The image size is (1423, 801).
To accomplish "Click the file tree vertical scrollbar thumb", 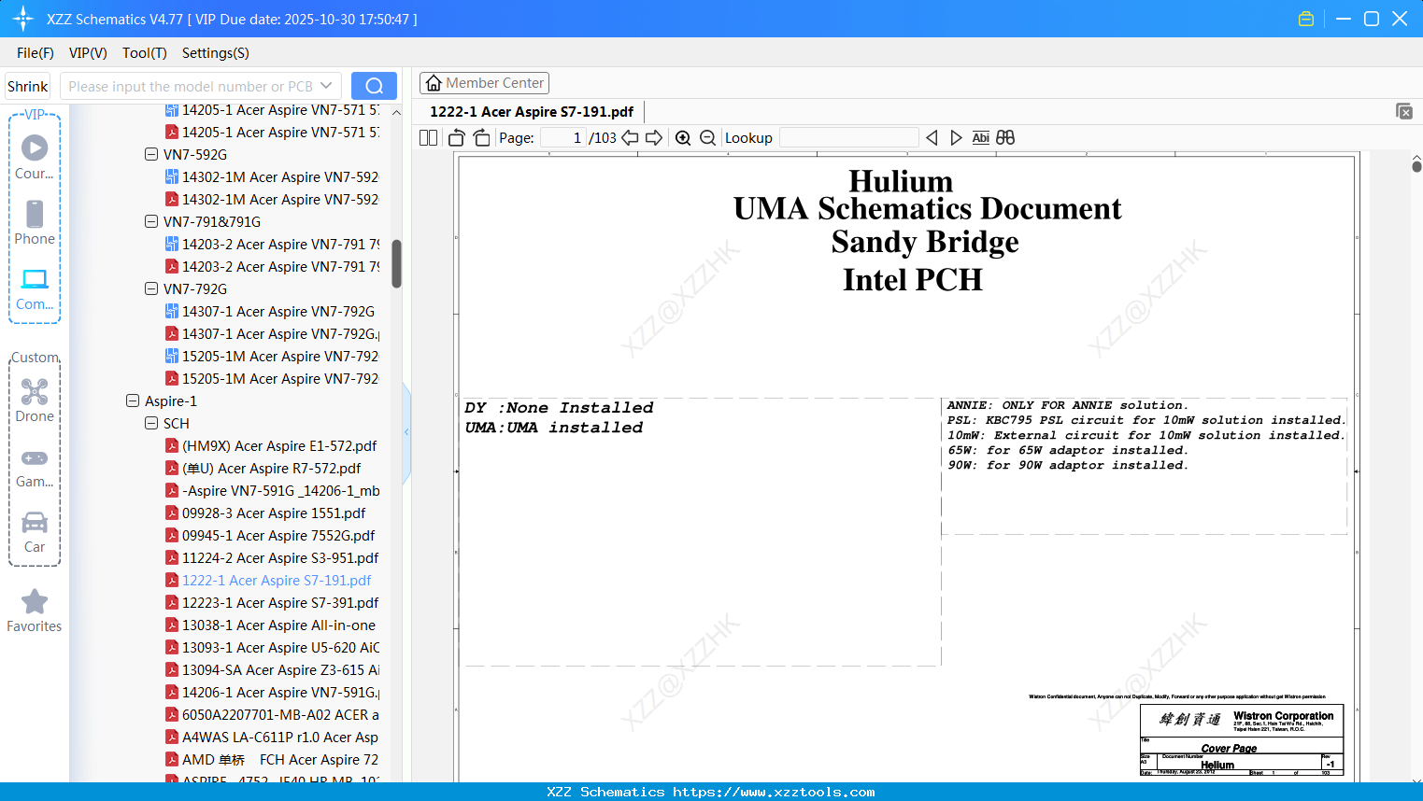I will 396,264.
